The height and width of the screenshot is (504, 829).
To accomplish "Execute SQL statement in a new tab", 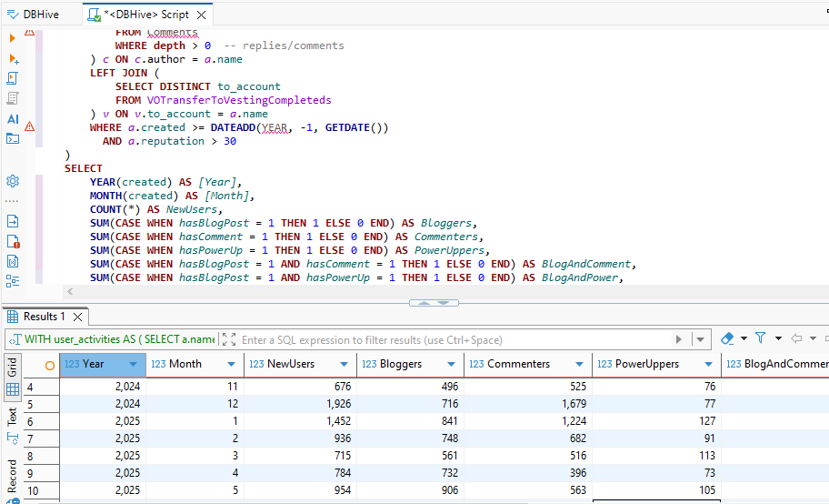I will pyautogui.click(x=14, y=59).
